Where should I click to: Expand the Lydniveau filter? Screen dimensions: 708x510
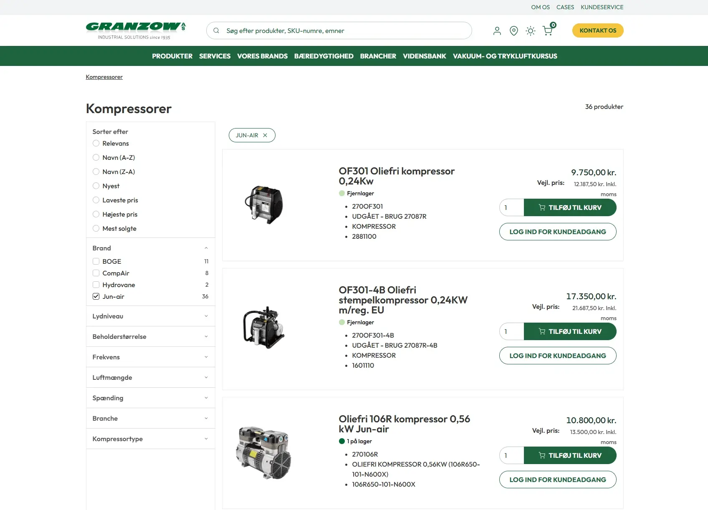click(150, 316)
